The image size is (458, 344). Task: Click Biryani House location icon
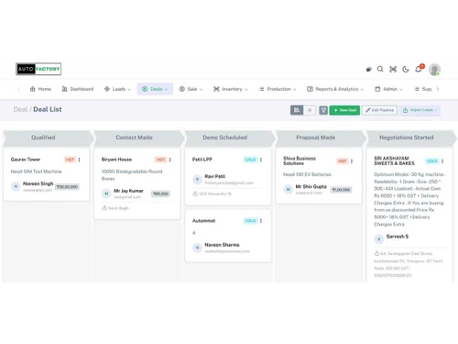(x=104, y=208)
